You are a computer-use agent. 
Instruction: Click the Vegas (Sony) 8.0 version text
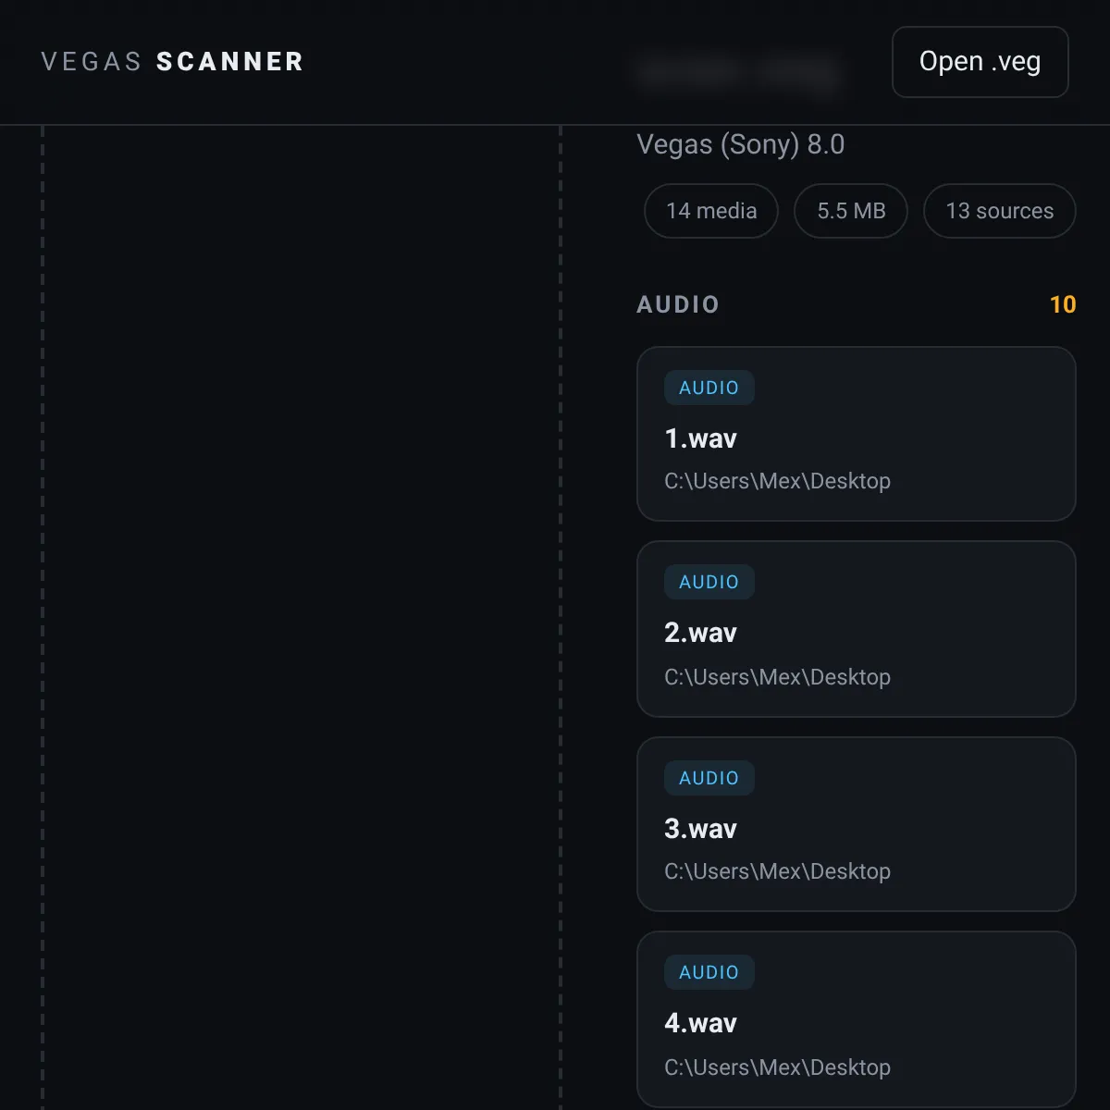pos(740,144)
